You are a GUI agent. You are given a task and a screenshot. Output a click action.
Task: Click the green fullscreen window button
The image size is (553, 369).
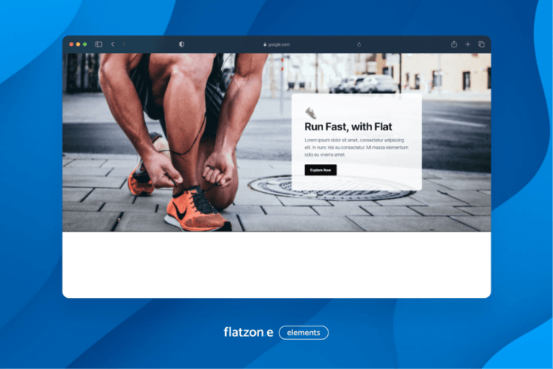84,44
